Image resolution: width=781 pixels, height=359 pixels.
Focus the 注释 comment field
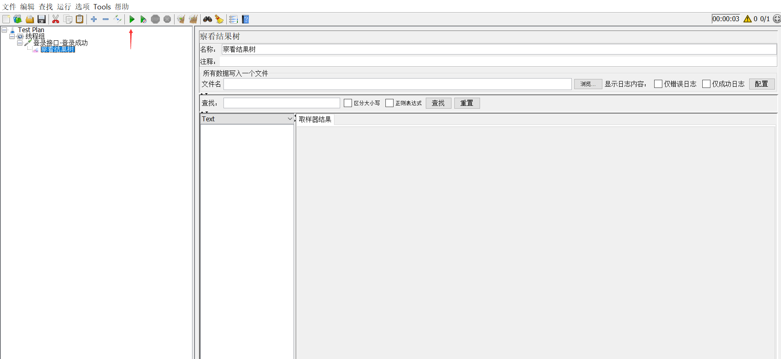point(498,61)
